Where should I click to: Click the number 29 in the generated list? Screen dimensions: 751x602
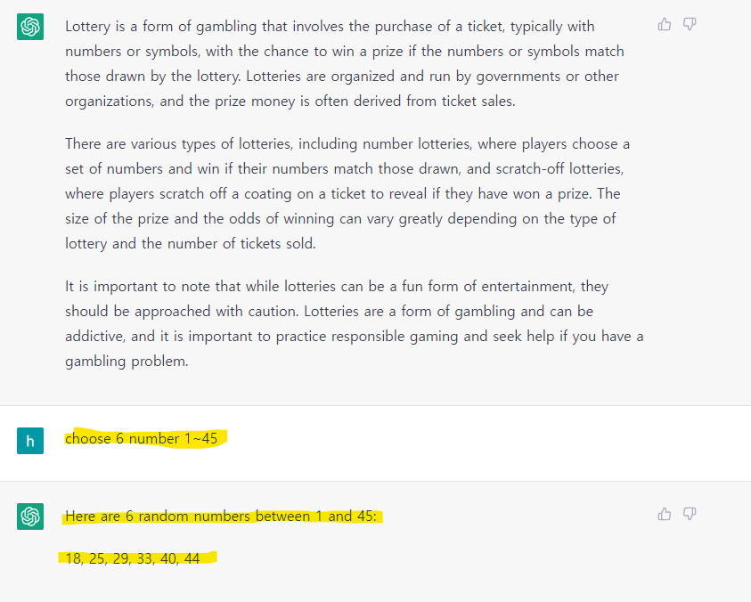[120, 558]
